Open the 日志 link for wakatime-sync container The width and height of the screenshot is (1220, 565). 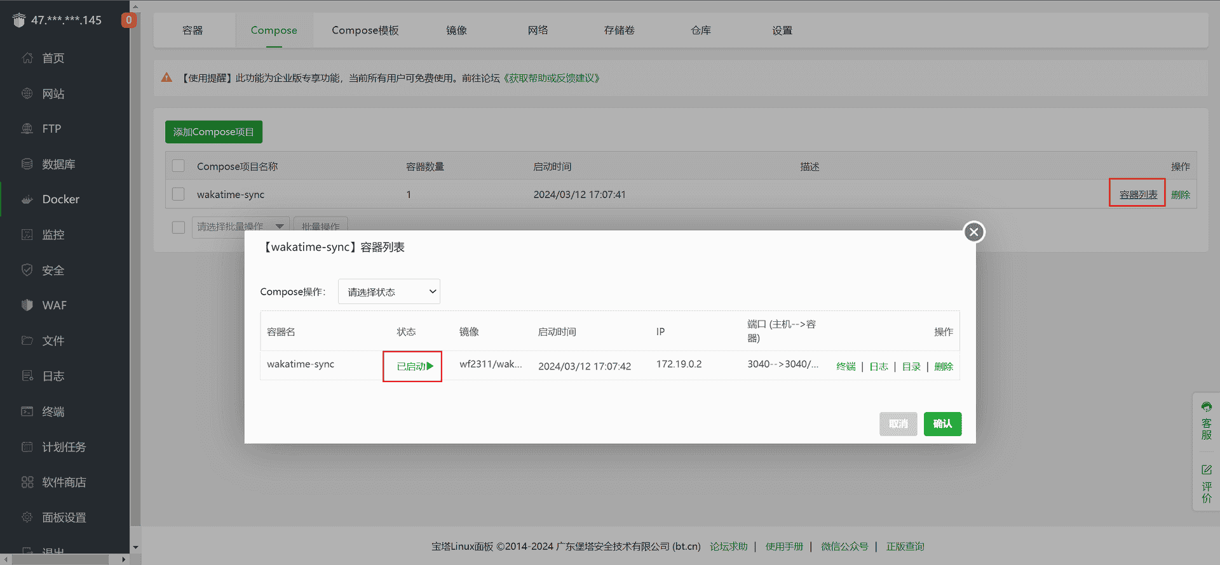point(878,367)
